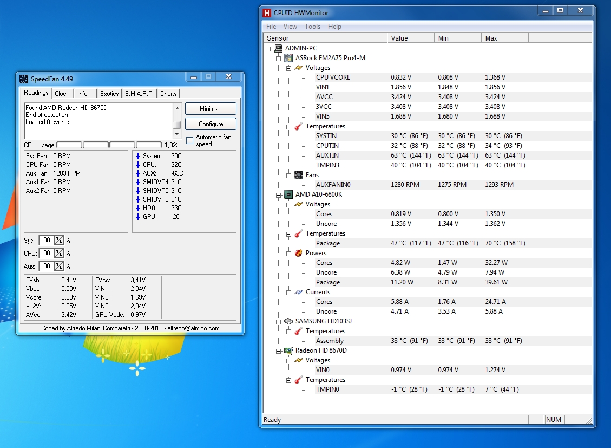Image resolution: width=611 pixels, height=448 pixels.
Task: Click the Aux fan speed stepper arrows
Action: coord(59,266)
